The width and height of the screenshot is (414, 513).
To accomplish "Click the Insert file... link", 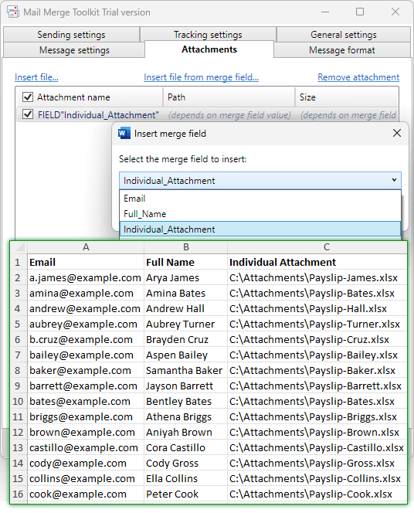I will pos(36,77).
